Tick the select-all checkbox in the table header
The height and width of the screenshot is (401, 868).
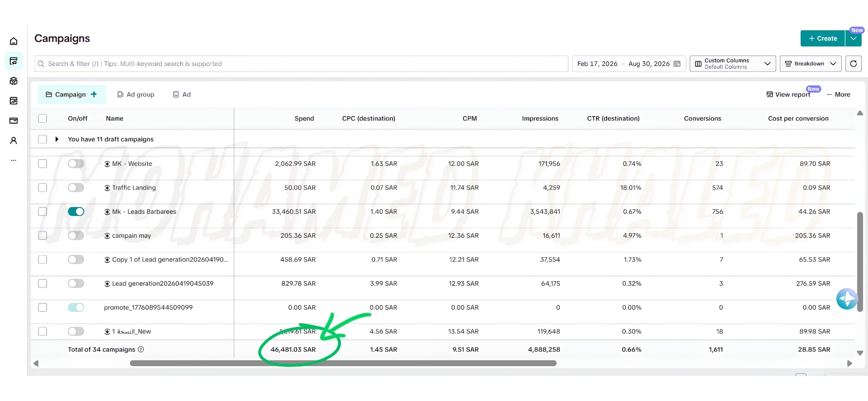coord(43,118)
